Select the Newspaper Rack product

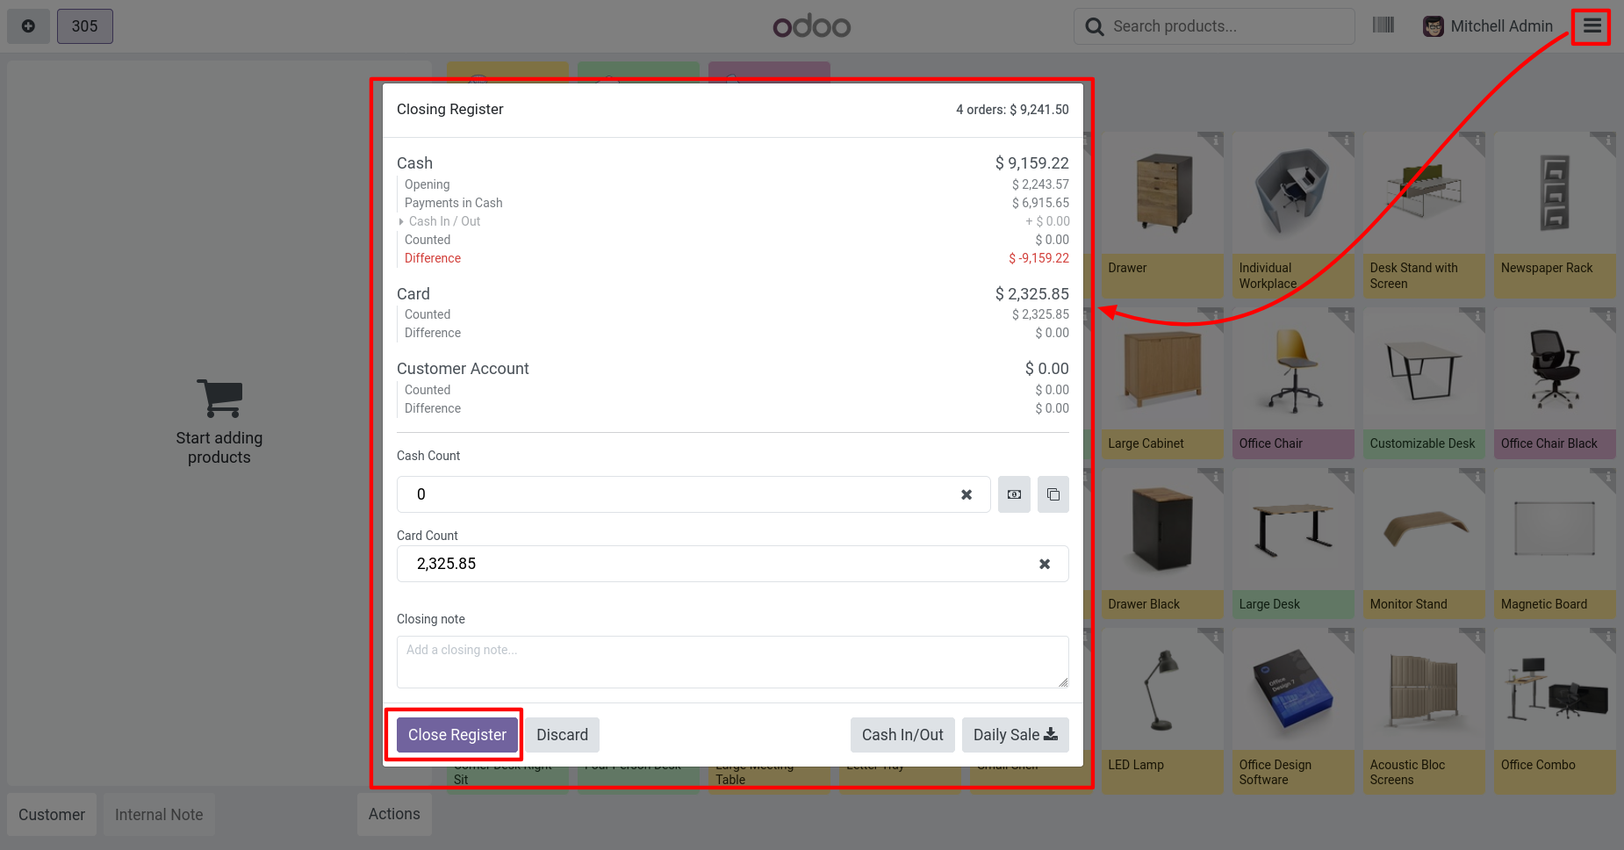[x=1555, y=215]
